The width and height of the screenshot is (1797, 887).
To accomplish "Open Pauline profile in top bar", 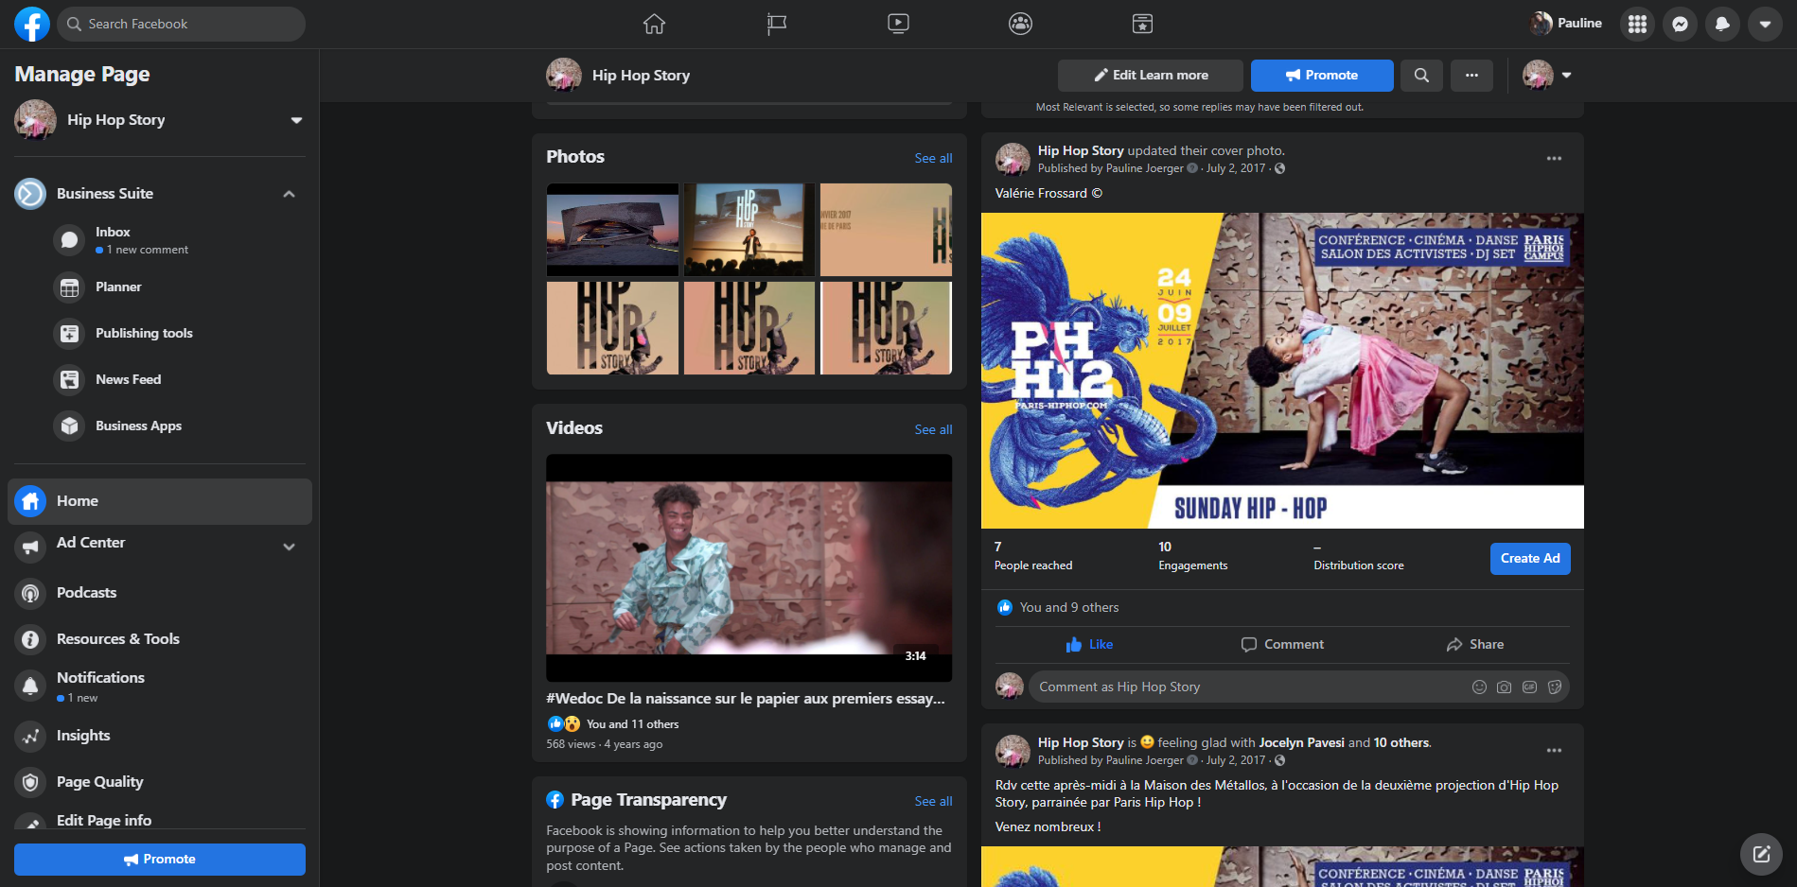I will (1566, 24).
